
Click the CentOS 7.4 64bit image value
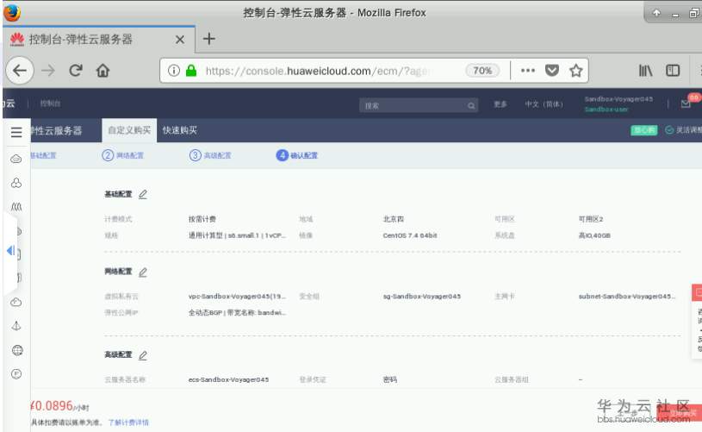(410, 235)
